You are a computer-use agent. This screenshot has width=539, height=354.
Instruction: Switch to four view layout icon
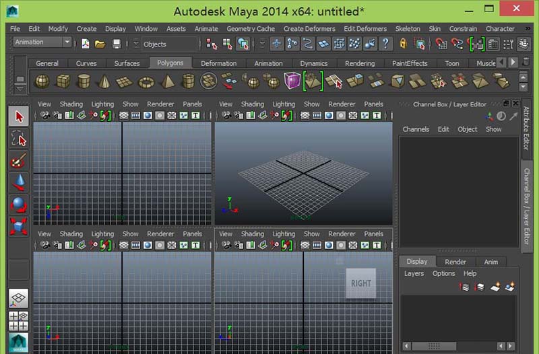19,321
